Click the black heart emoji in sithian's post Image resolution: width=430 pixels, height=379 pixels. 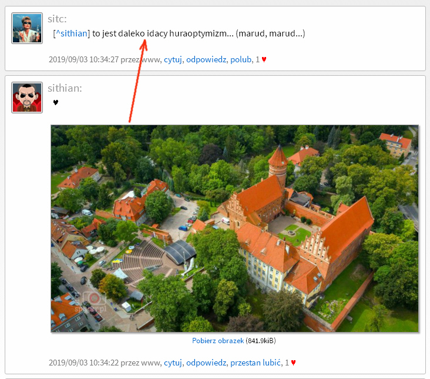pos(56,103)
